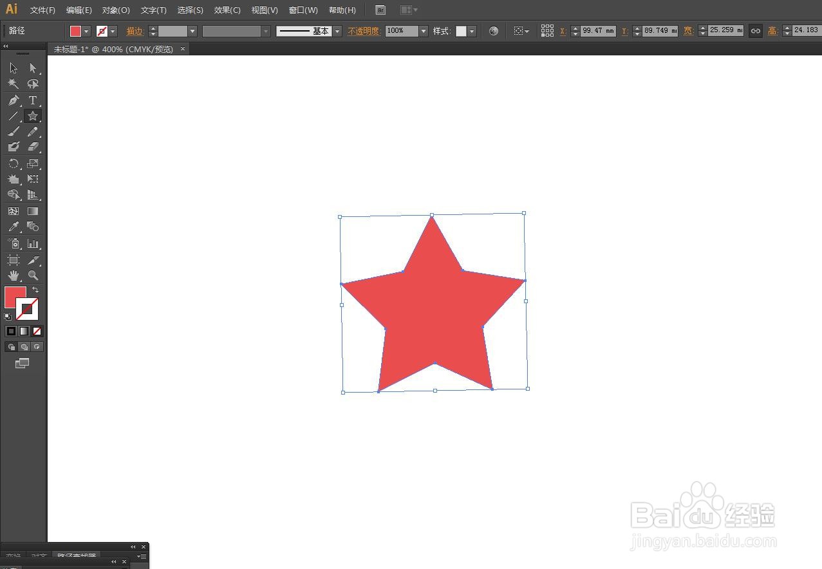The height and width of the screenshot is (569, 822).
Task: Open control bar fill color dropdown
Action: pyautogui.click(x=87, y=31)
